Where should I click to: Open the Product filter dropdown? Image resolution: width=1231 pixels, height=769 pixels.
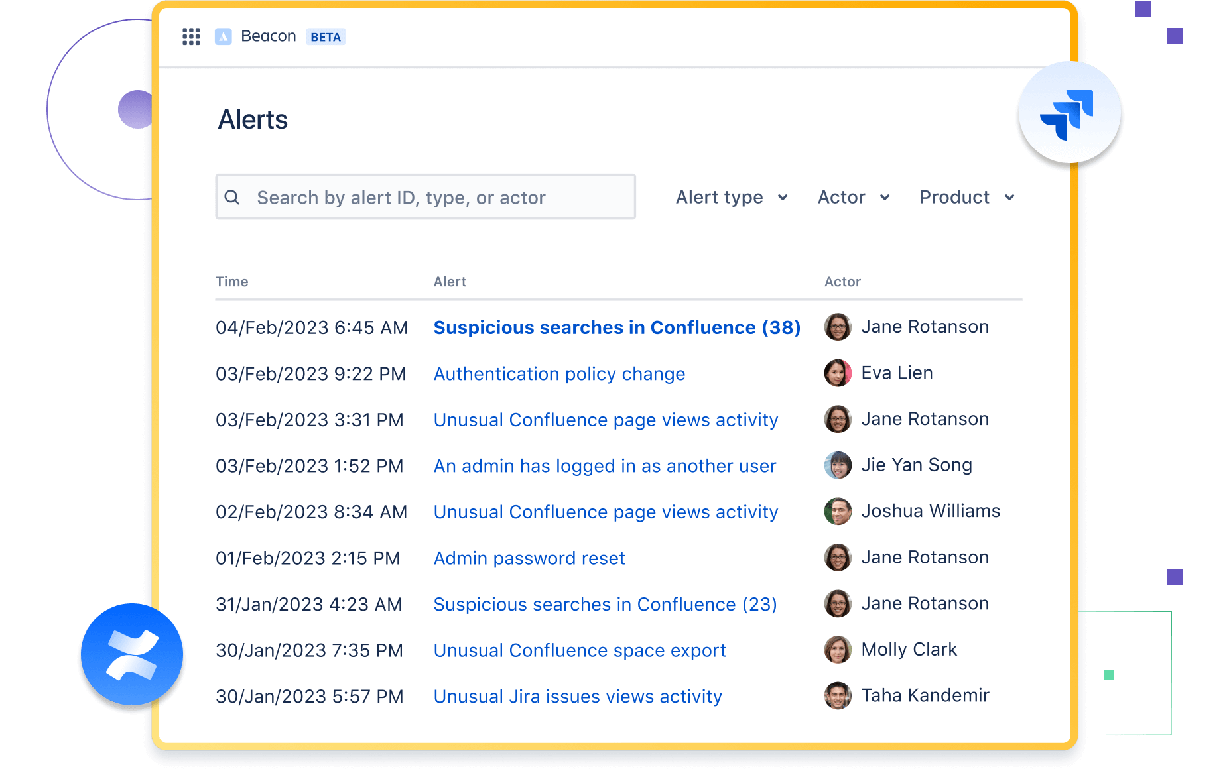(x=966, y=197)
